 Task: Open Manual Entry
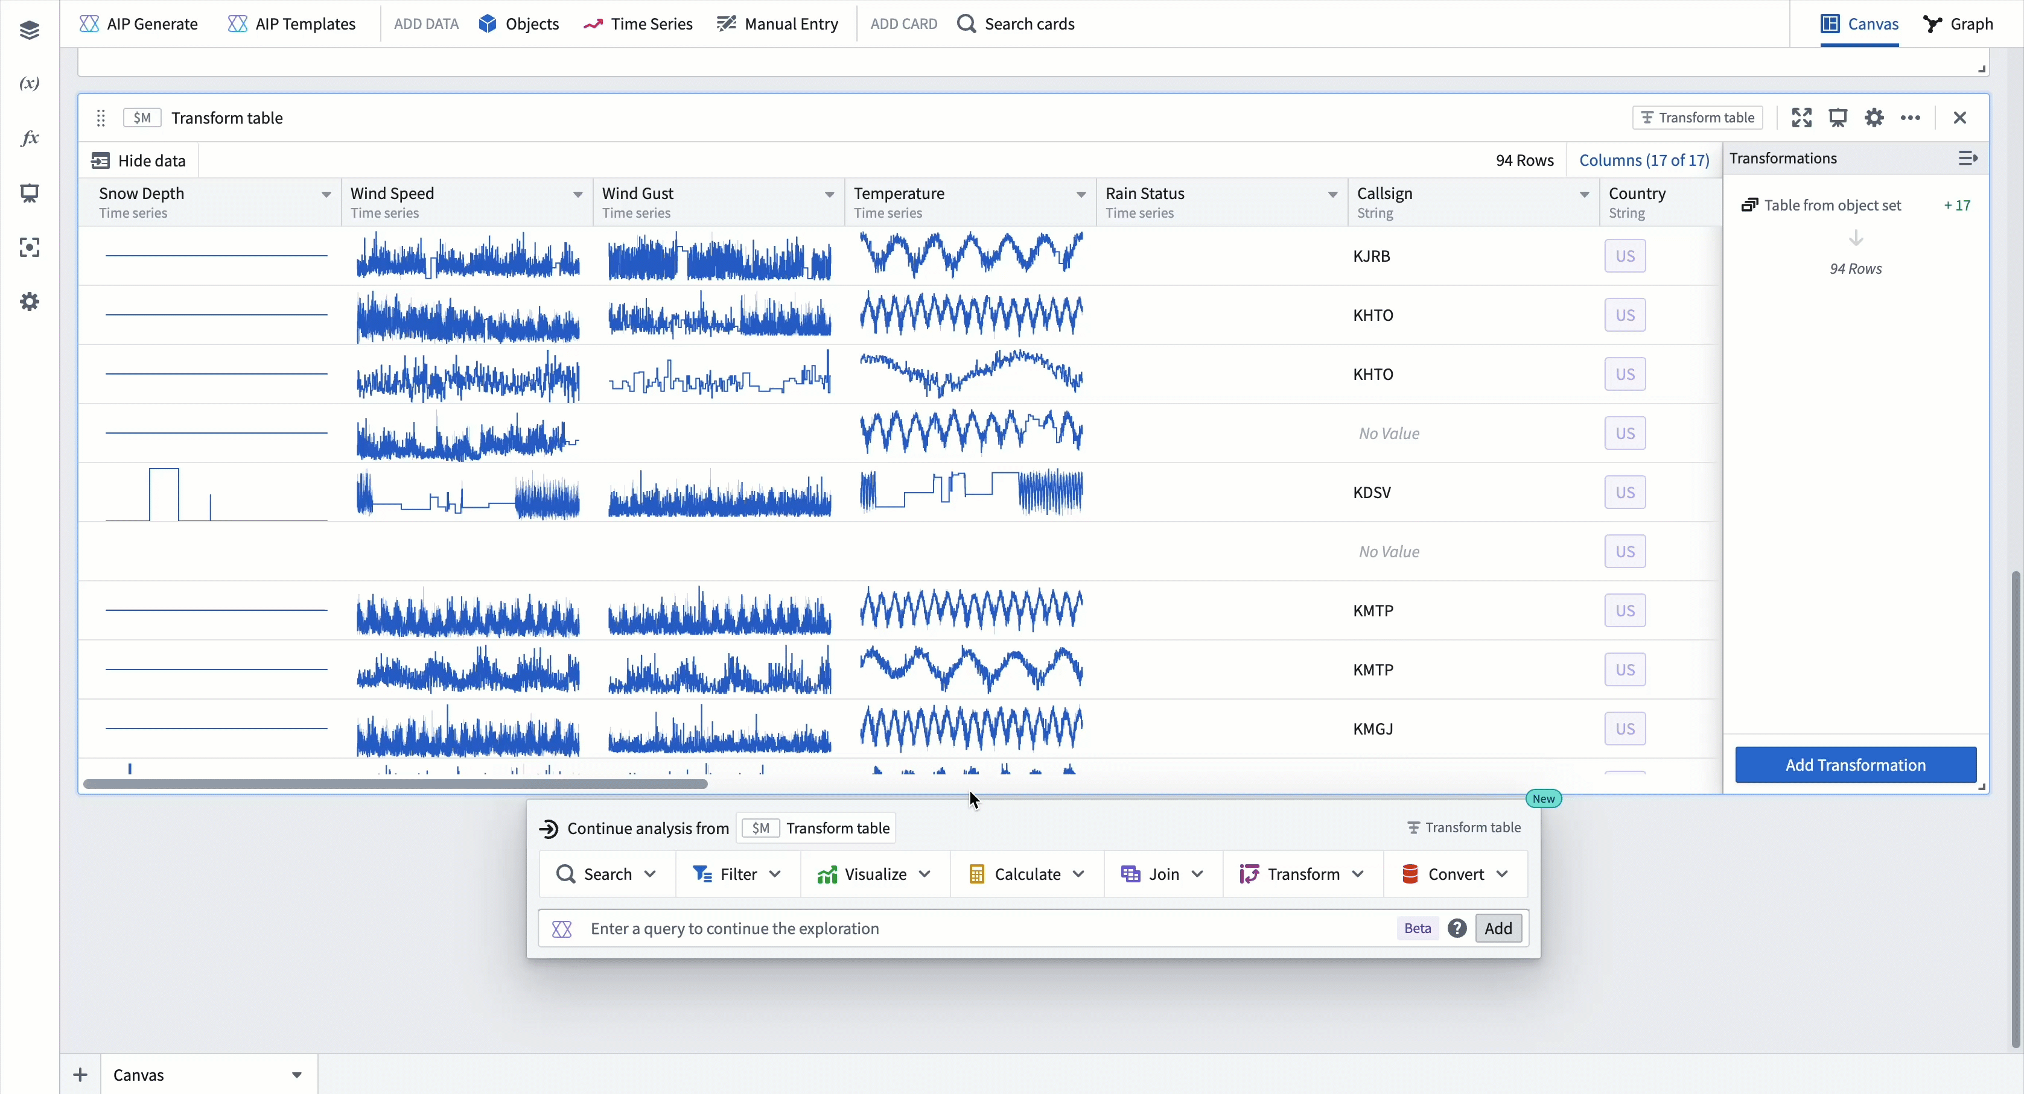coord(777,24)
